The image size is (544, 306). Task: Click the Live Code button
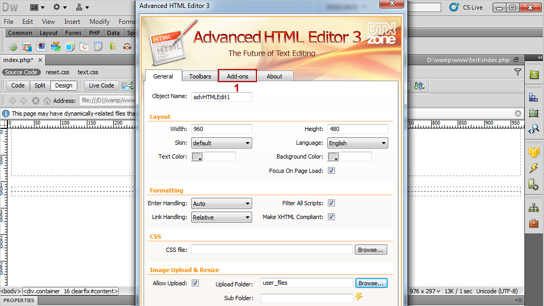point(101,85)
